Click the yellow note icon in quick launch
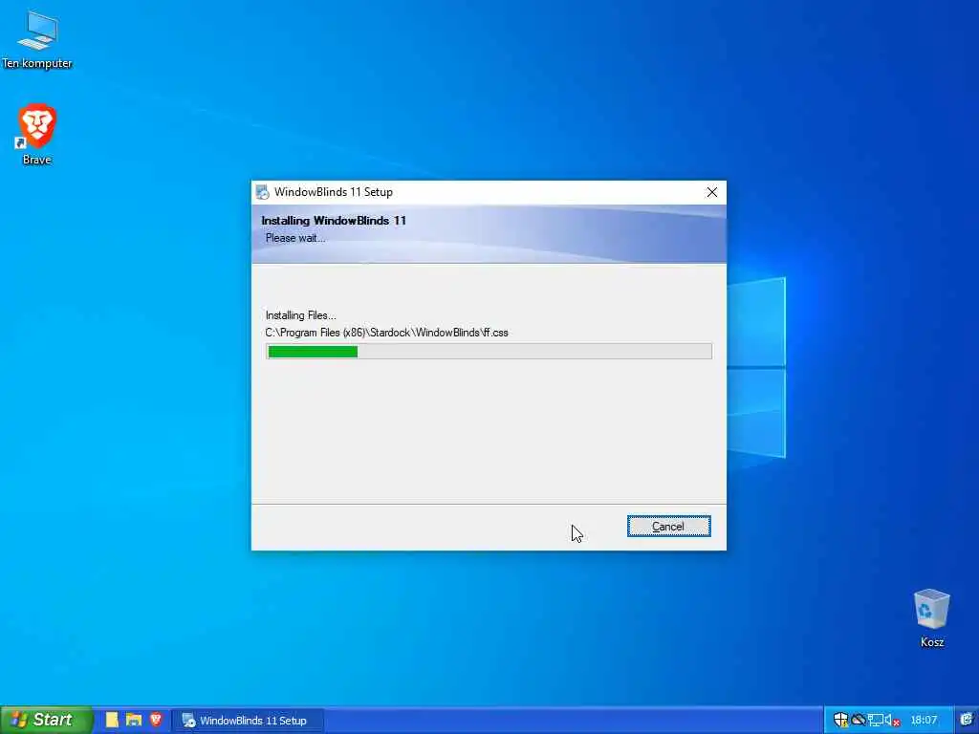 click(112, 720)
